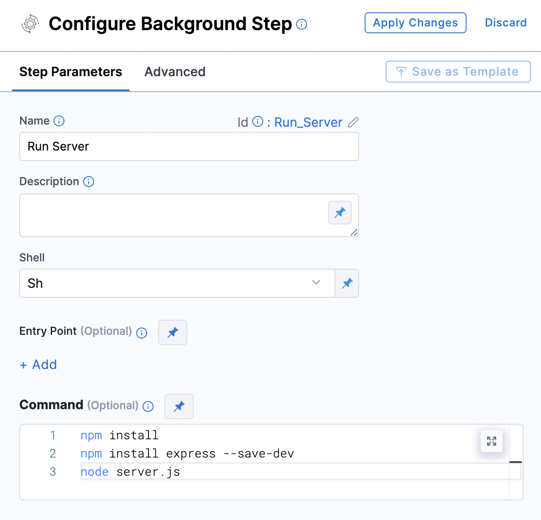Click the Id info icon
This screenshot has width=541, height=520.
click(x=258, y=122)
